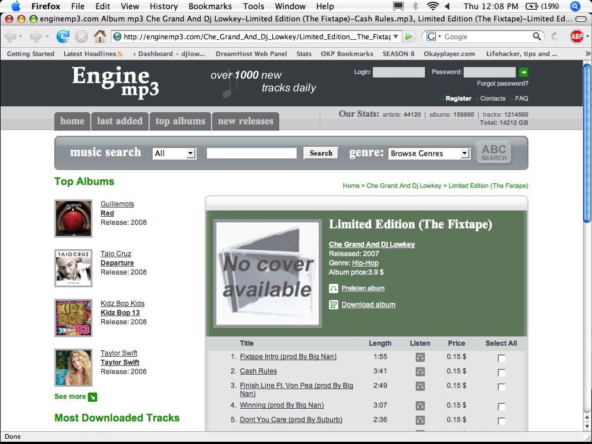Open the Hip-Hop genre link
This screenshot has height=444, width=592.
tap(365, 263)
